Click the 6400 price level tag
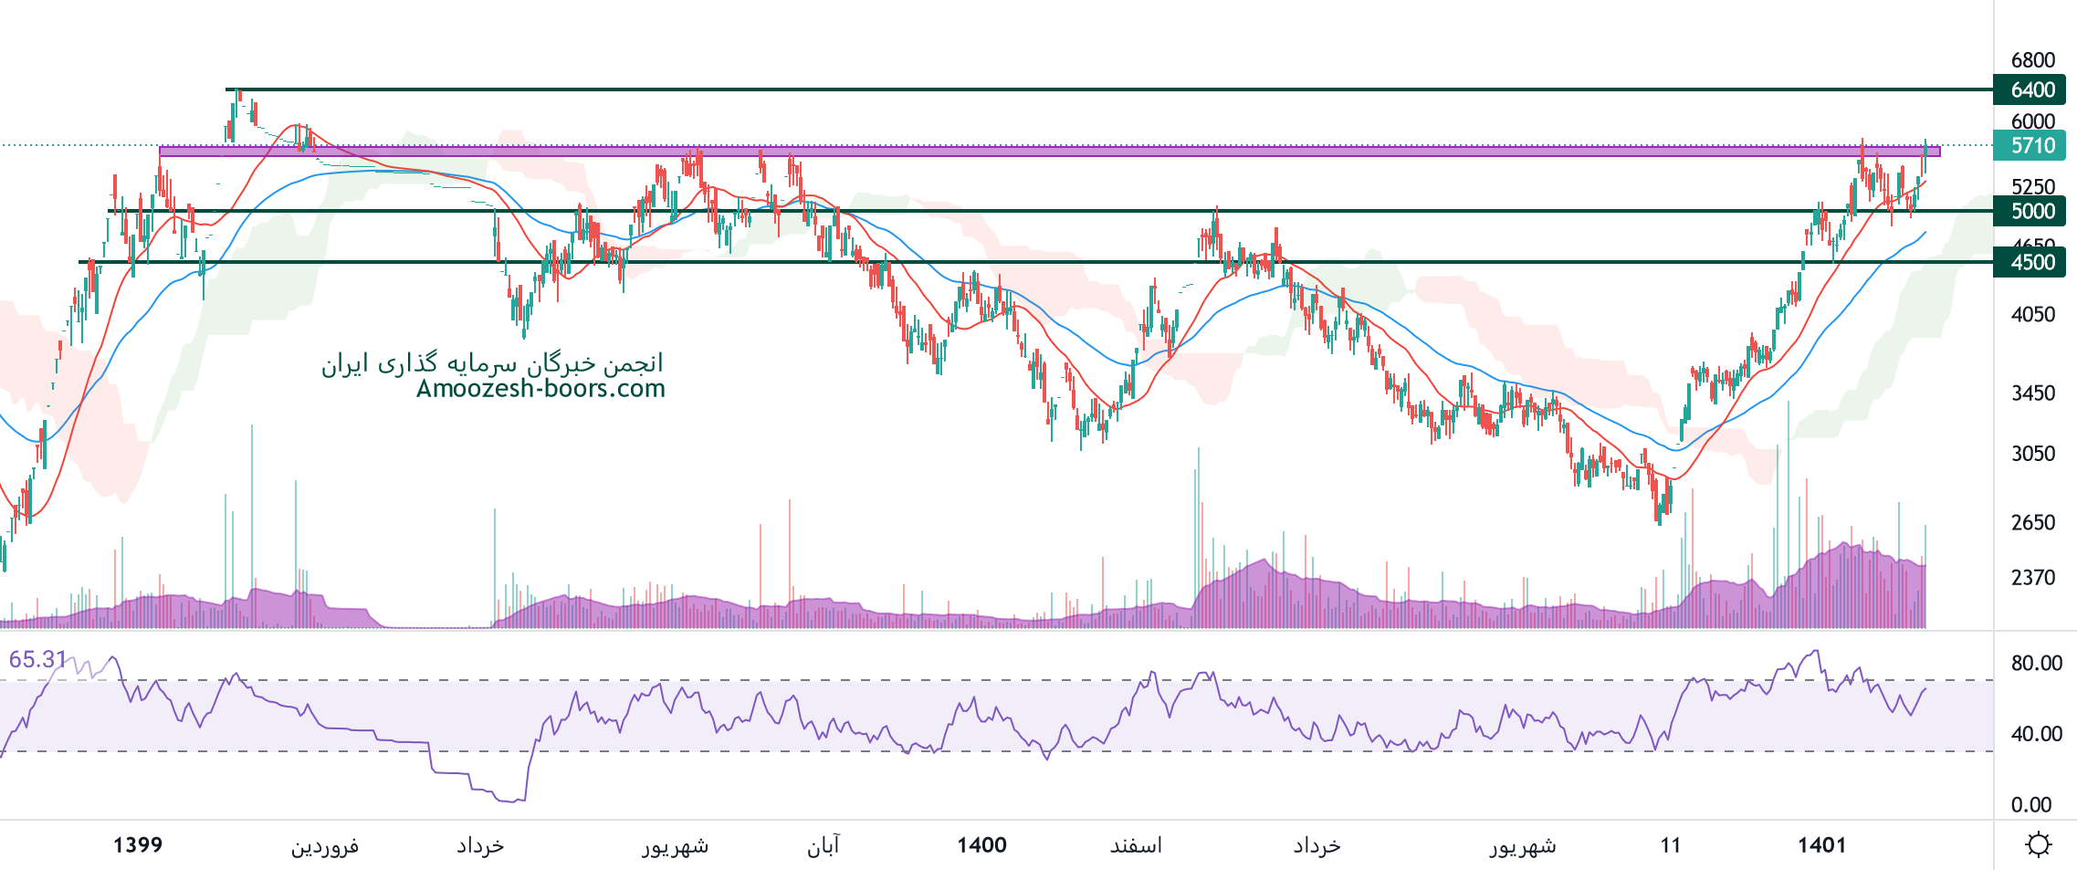The height and width of the screenshot is (870, 2077). pos(2032,89)
